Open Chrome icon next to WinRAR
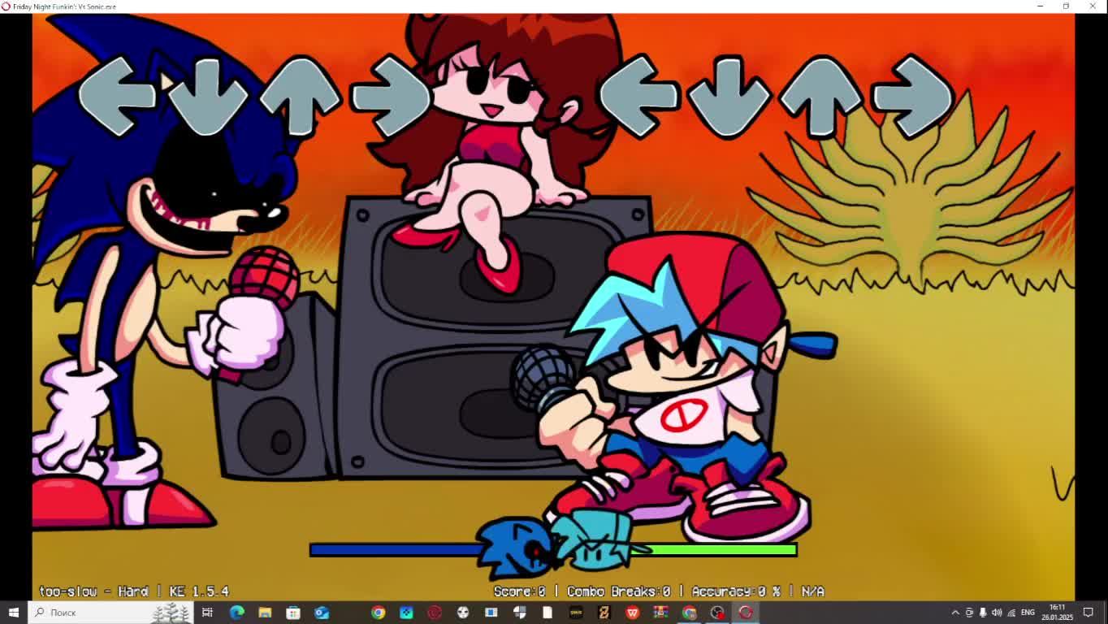1108x624 pixels. [689, 613]
